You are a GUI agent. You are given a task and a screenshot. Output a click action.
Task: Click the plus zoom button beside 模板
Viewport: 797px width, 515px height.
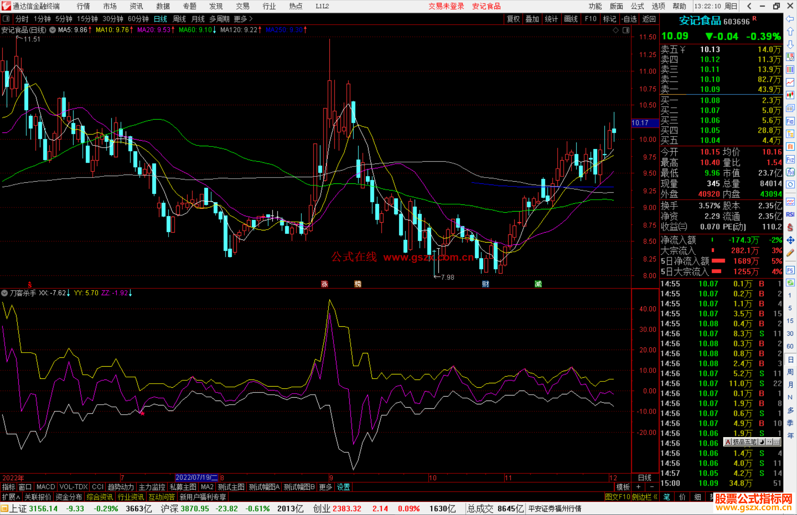point(639,487)
